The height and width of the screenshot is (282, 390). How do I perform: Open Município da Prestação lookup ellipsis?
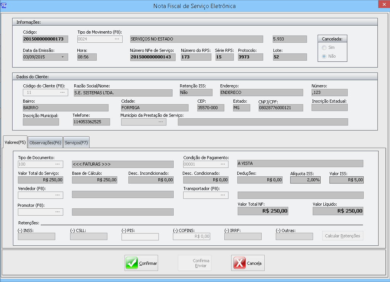161,122
